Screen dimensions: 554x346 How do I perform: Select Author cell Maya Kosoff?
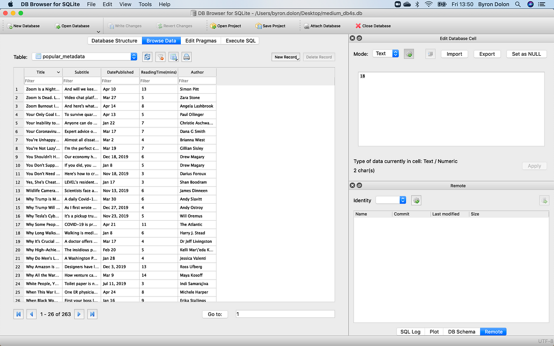[x=197, y=275]
